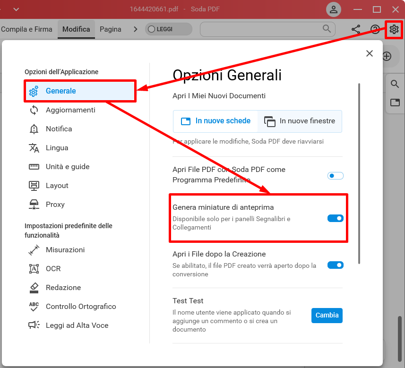Screen dimensions: 405x368
Task: Click the Notifica bell icon
Action: click(x=34, y=129)
